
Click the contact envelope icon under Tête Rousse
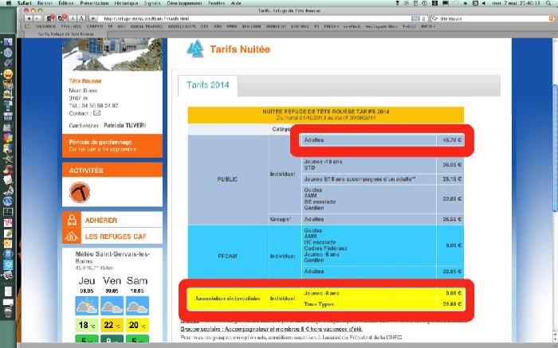pyautogui.click(x=96, y=113)
